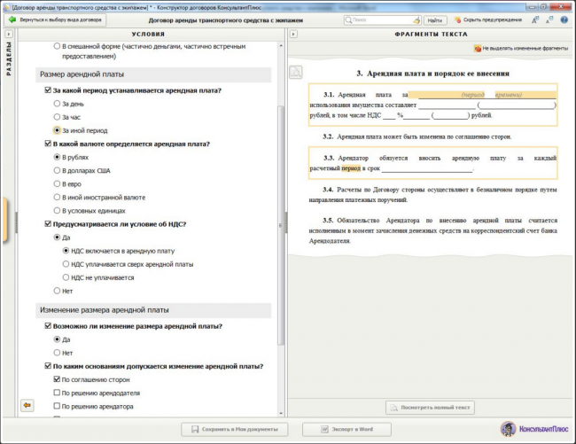Toggle rent change grounds question checkbox
The height and width of the screenshot is (444, 576).
point(48,366)
